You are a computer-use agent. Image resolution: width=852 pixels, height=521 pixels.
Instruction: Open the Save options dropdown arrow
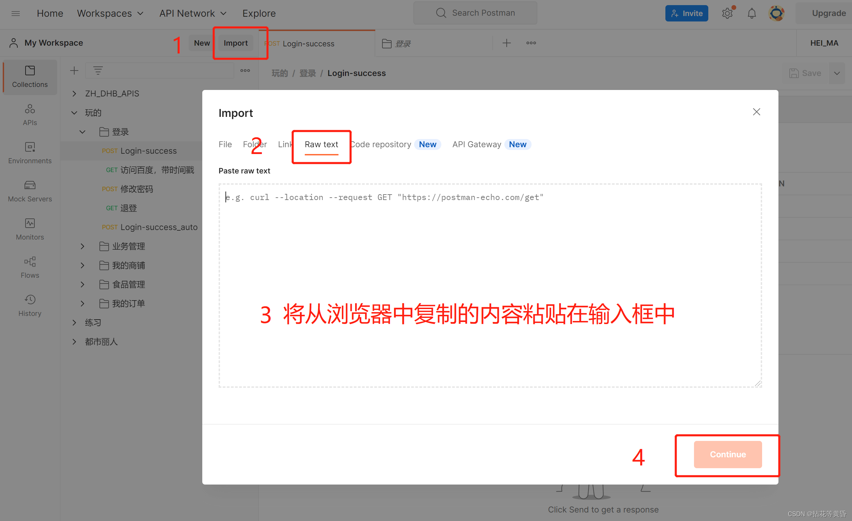(x=837, y=73)
